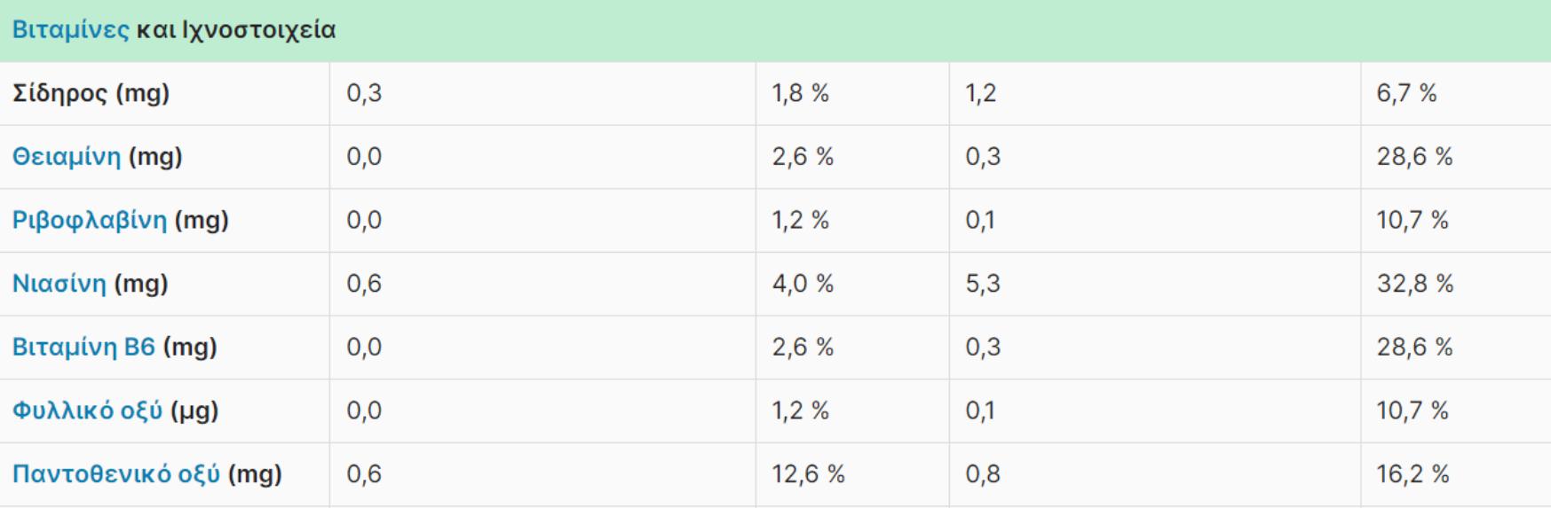Select the 28,6 % cell in the Θειαμίνη row
The image size is (1551, 508).
(1414, 157)
